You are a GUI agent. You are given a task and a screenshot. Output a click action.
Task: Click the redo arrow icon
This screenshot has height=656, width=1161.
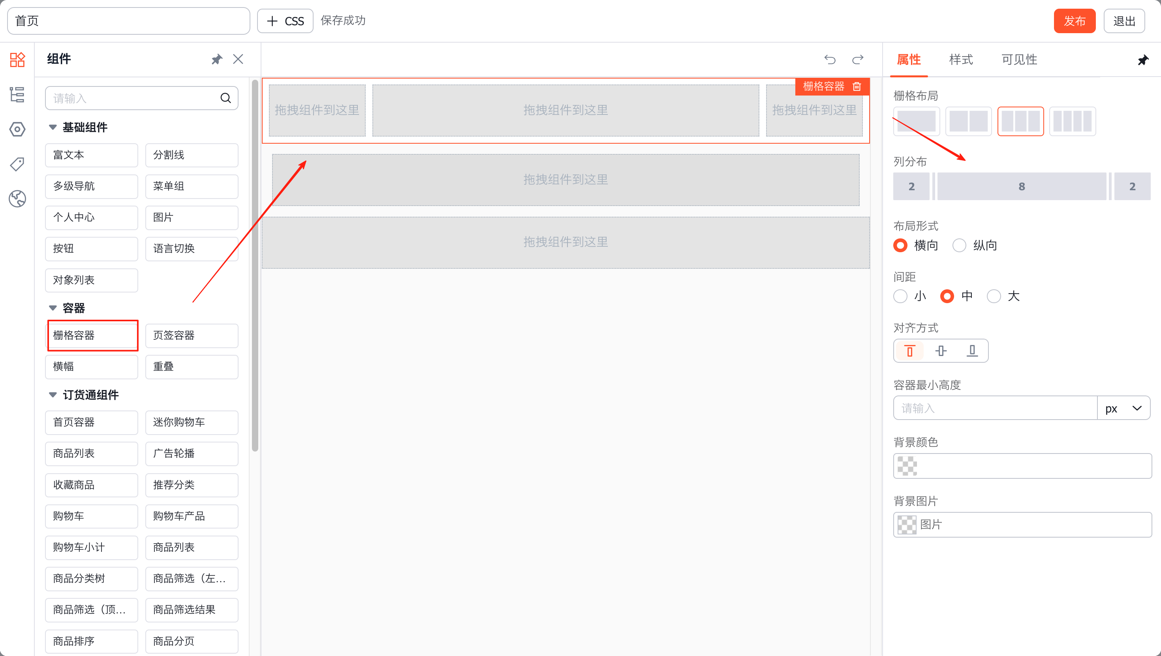point(858,60)
